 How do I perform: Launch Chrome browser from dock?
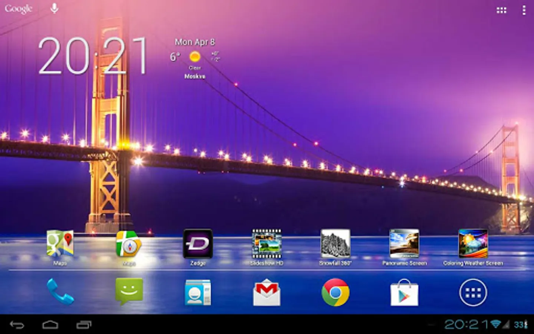[335, 292]
